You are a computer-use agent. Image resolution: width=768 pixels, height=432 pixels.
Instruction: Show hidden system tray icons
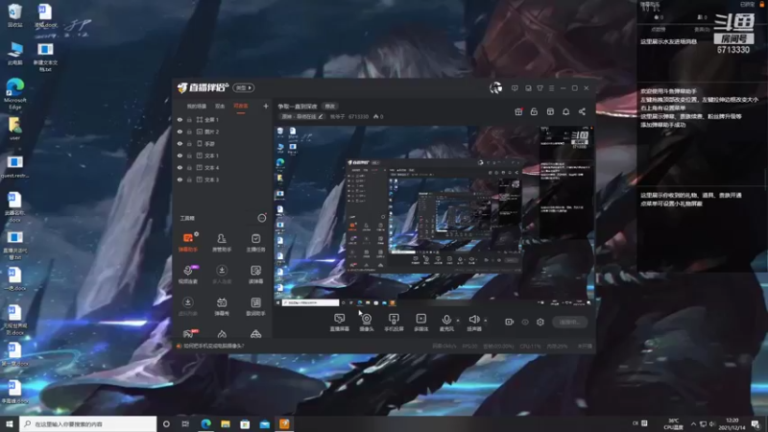click(693, 423)
